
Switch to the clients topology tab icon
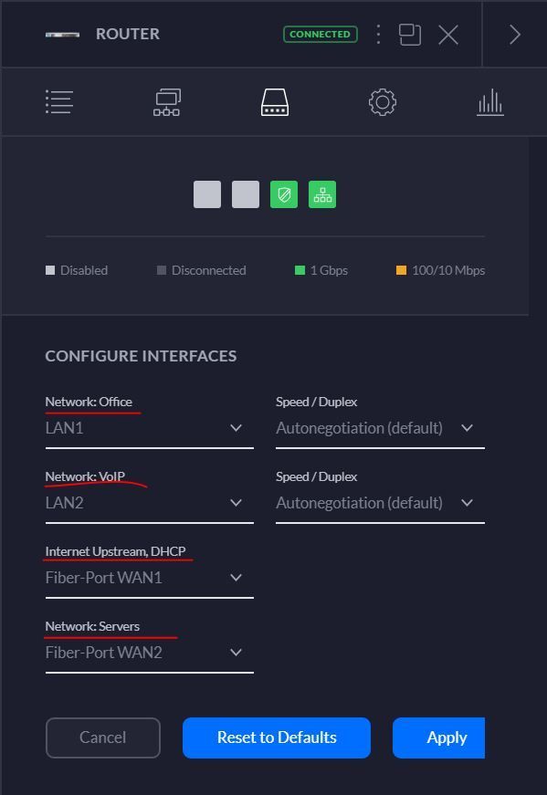pyautogui.click(x=167, y=102)
